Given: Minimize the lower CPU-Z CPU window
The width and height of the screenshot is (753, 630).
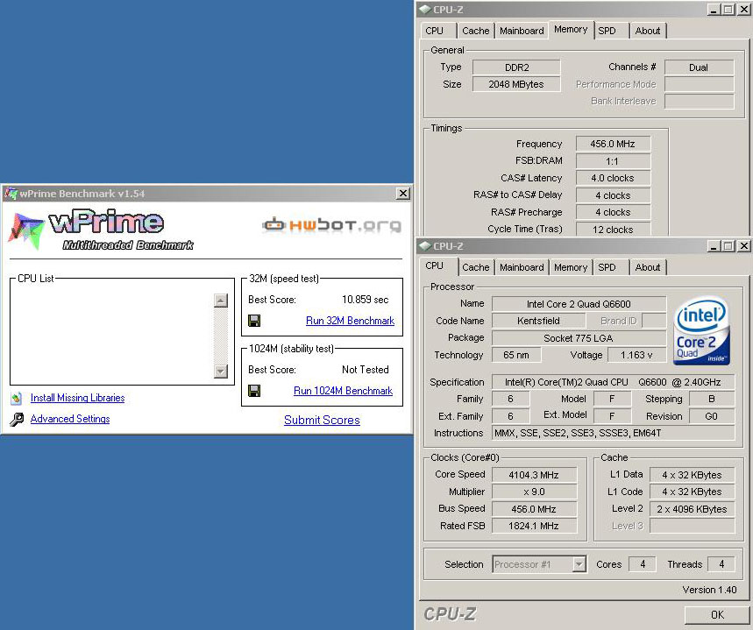Looking at the screenshot, I should point(714,246).
